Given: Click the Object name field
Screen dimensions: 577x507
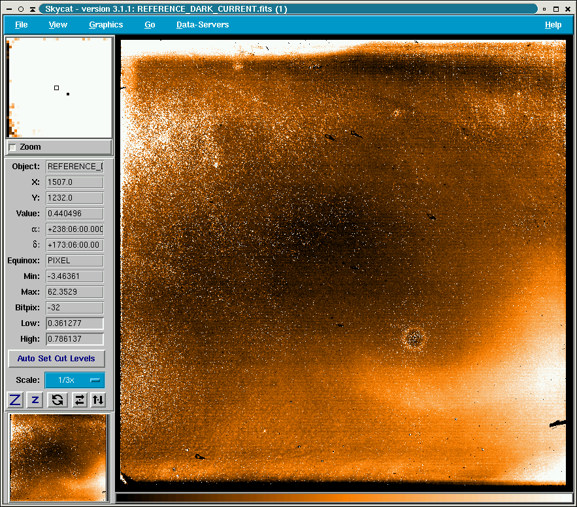Looking at the screenshot, I should (74, 167).
